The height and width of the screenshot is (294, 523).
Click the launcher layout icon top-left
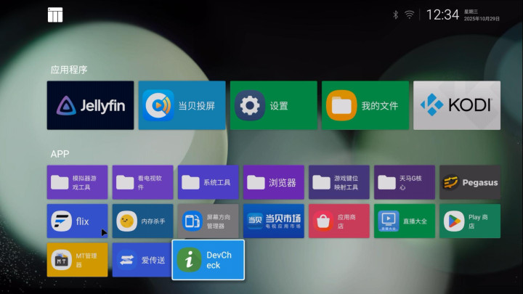click(x=55, y=15)
